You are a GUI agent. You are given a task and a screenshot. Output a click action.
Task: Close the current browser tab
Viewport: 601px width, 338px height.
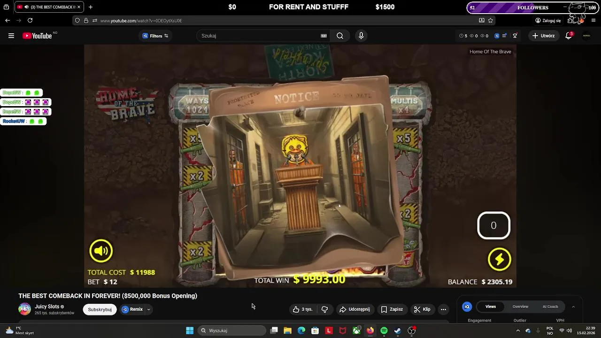coord(79,7)
